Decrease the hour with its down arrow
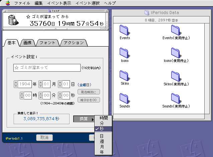This screenshot has height=157, width=213. coord(22,97)
